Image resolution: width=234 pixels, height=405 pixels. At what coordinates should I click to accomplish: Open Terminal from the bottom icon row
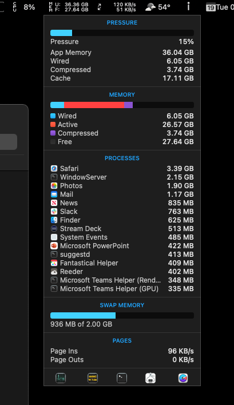122,378
